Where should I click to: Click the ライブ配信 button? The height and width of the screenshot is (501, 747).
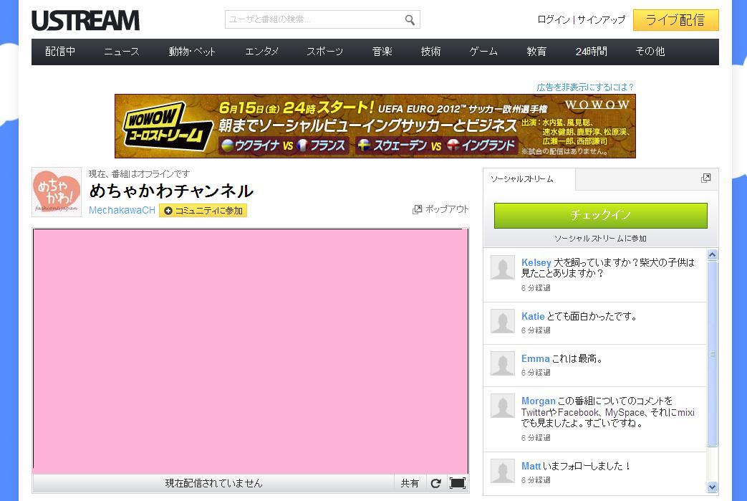coord(675,20)
